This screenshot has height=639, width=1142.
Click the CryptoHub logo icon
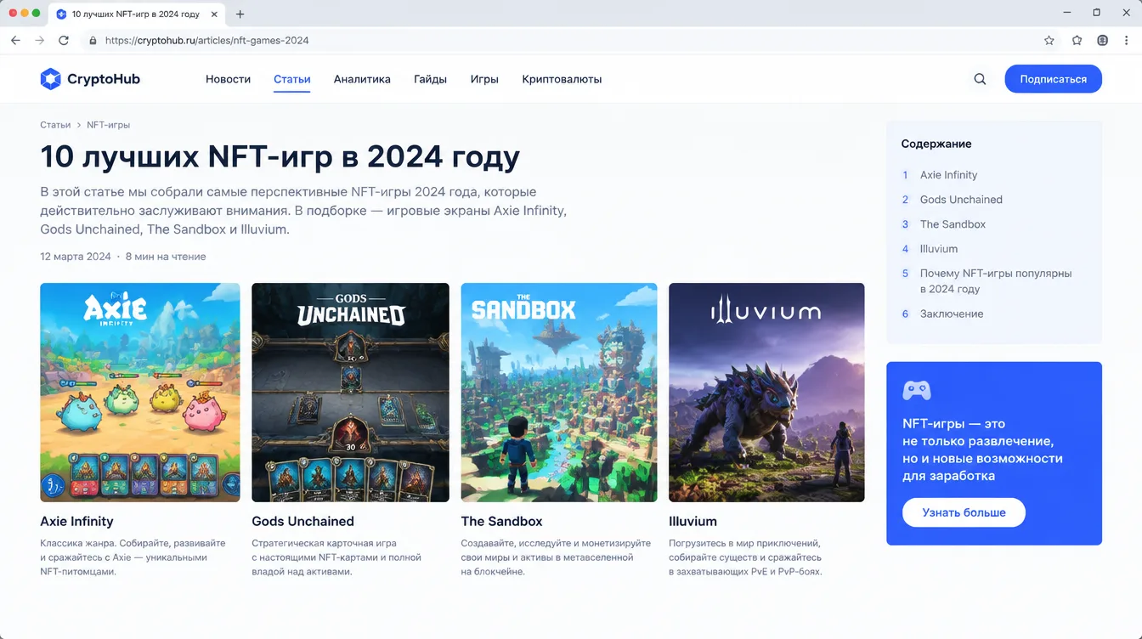[51, 79]
